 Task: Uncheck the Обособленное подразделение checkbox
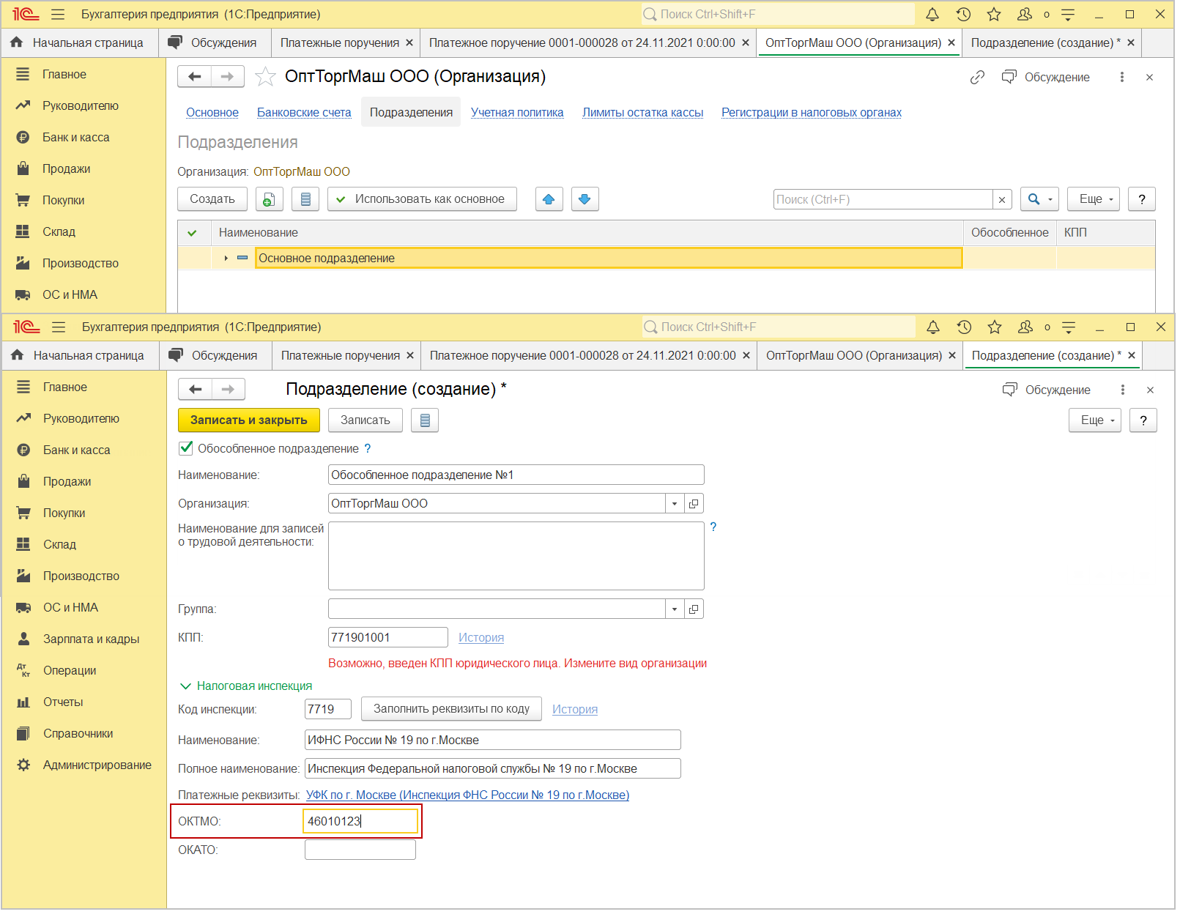pyautogui.click(x=186, y=448)
